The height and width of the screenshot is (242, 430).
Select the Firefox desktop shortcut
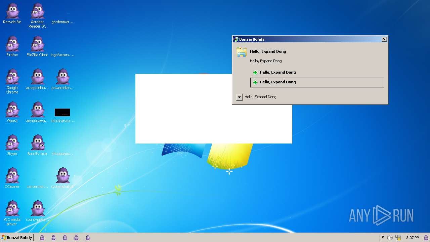[x=12, y=46]
